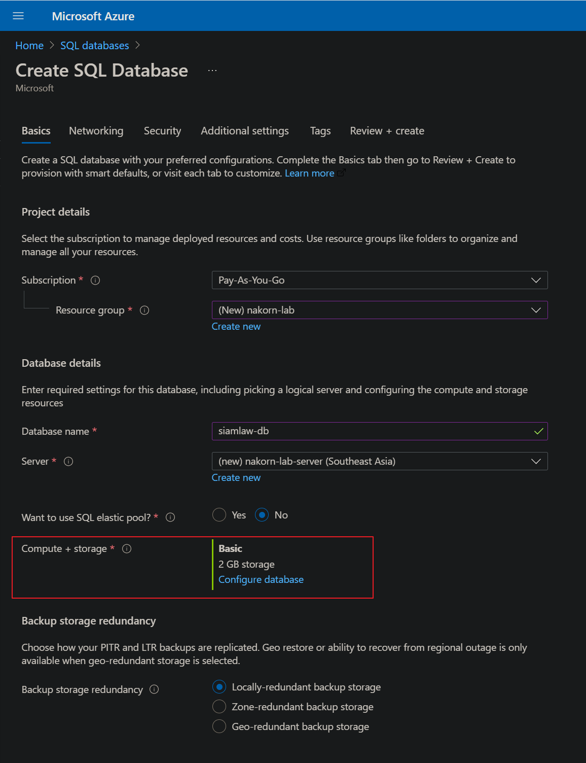Open the Review + create tab

click(x=387, y=131)
